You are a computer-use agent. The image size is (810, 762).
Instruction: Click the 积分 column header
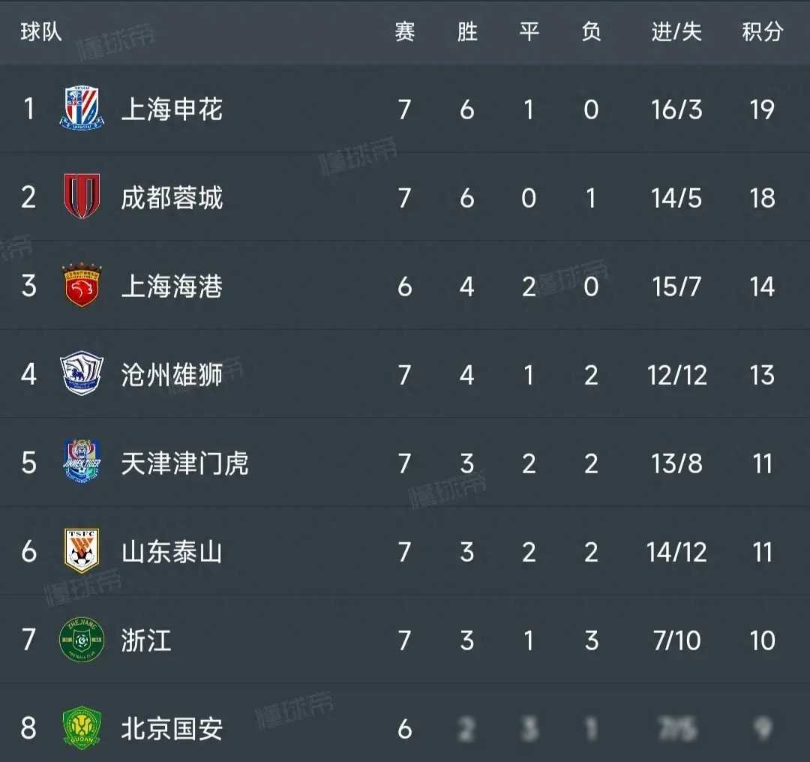pos(762,31)
